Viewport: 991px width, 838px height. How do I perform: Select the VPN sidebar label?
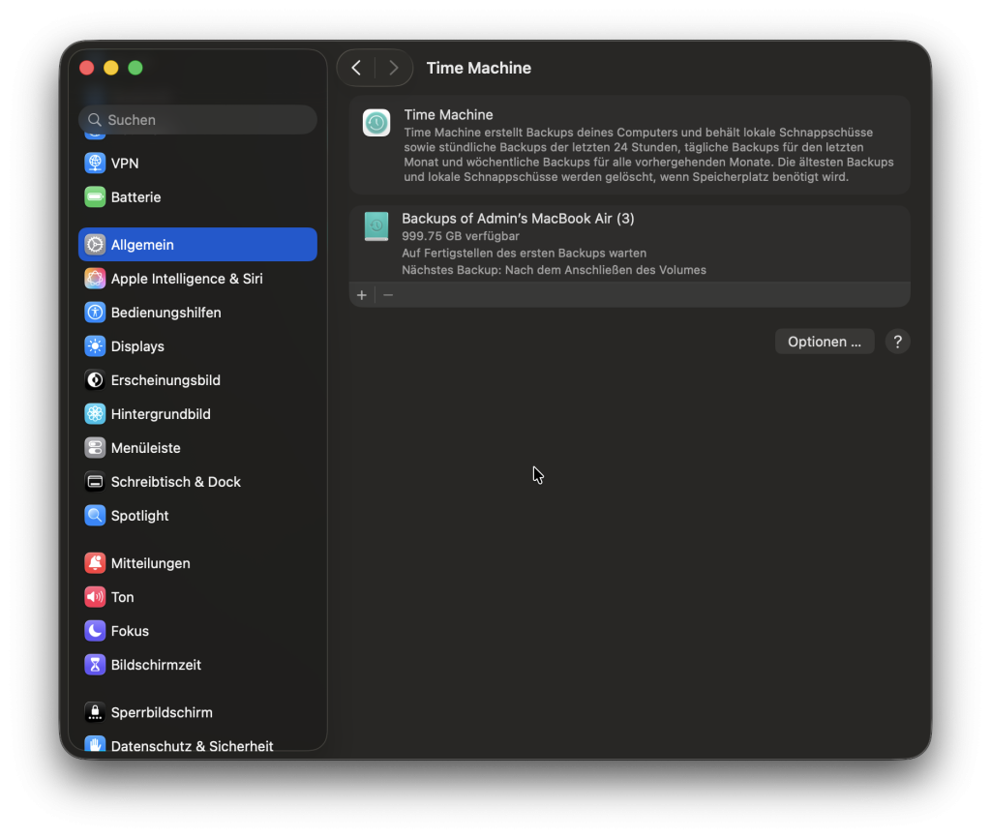click(x=125, y=163)
